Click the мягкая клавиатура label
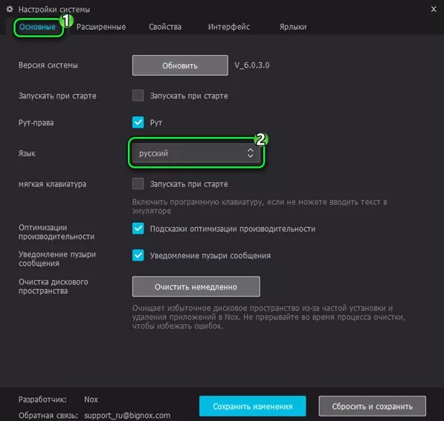 52,184
